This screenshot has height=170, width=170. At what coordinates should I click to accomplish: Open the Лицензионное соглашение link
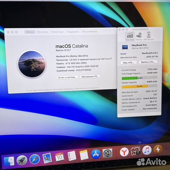click(87, 88)
